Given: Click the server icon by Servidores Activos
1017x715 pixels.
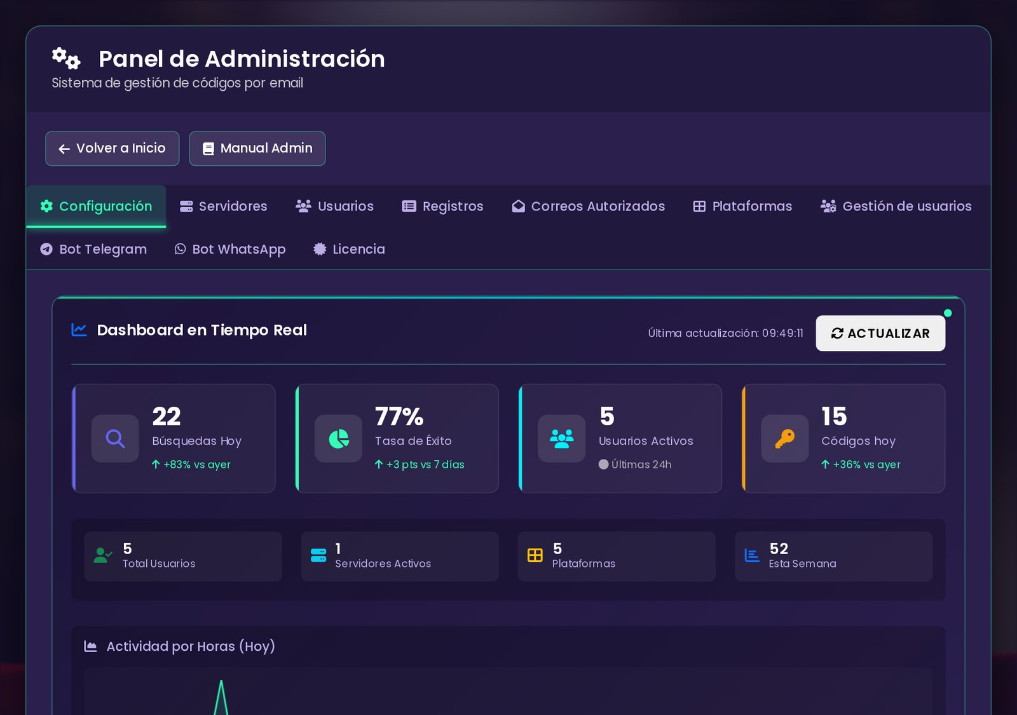Looking at the screenshot, I should click(318, 555).
